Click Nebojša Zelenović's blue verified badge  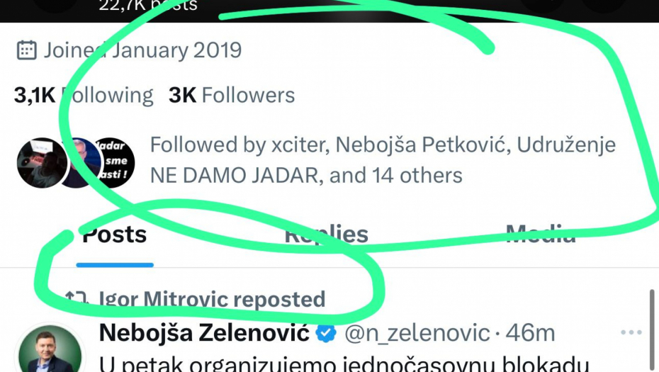(x=326, y=332)
